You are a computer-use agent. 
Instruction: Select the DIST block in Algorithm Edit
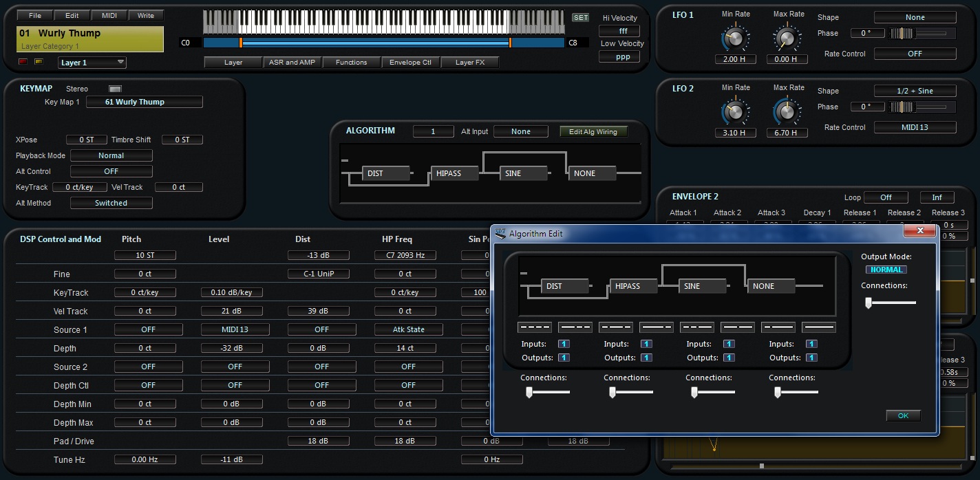(564, 286)
